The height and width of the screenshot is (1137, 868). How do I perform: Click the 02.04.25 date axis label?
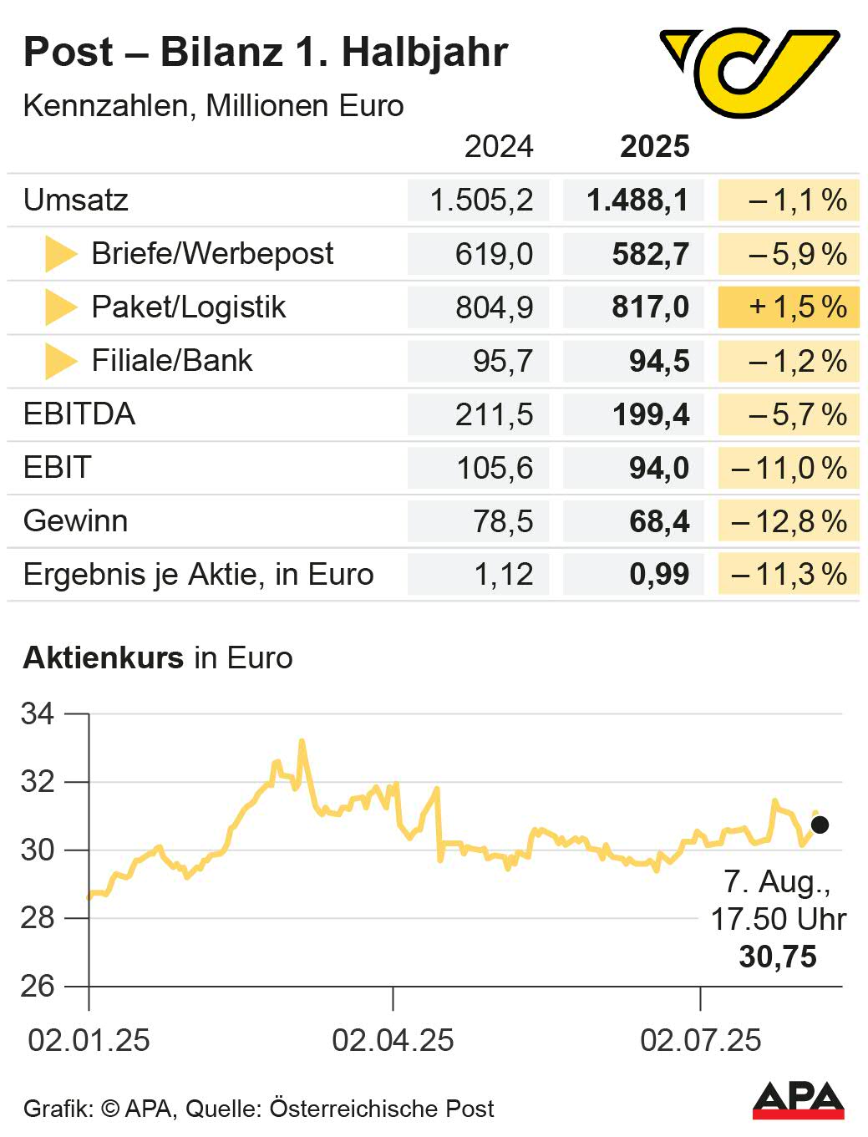(393, 1040)
